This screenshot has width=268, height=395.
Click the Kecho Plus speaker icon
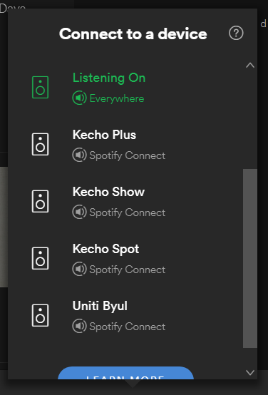(x=41, y=144)
